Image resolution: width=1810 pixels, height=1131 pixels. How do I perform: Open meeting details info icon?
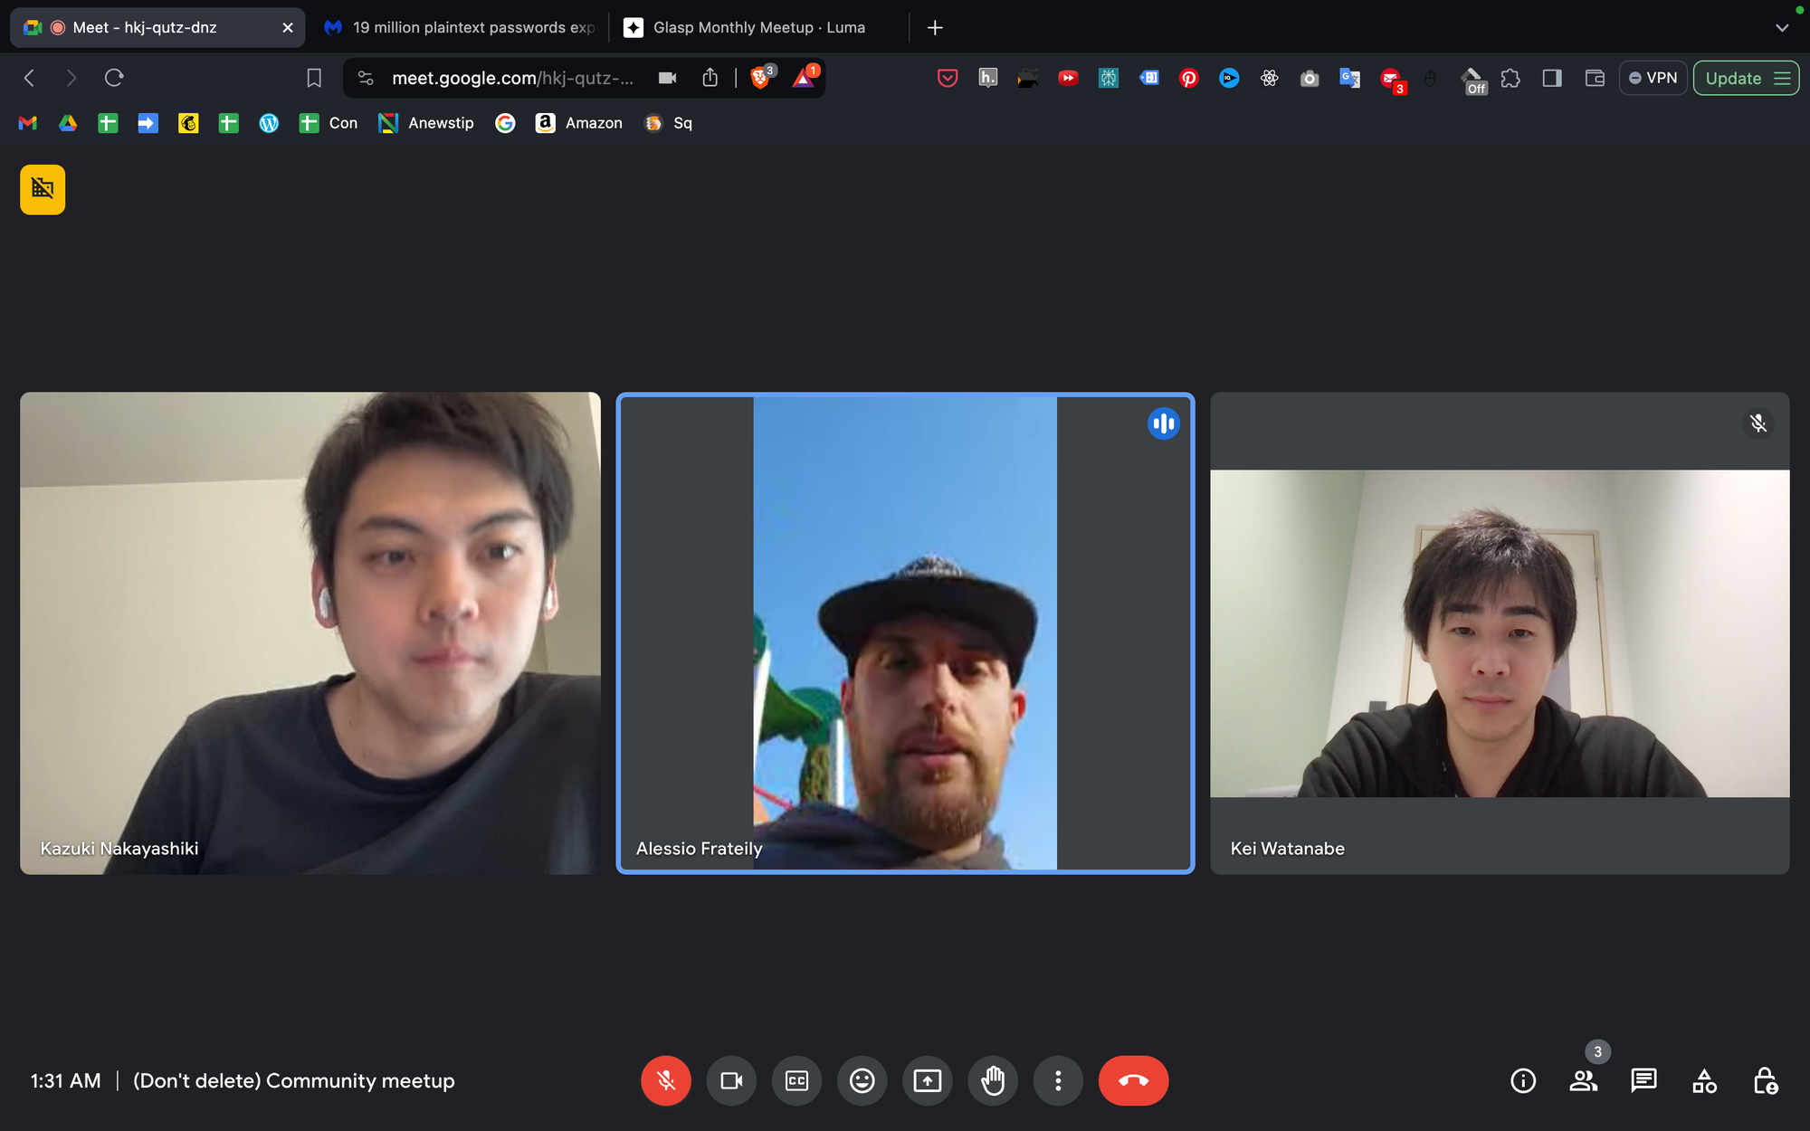coord(1523,1080)
